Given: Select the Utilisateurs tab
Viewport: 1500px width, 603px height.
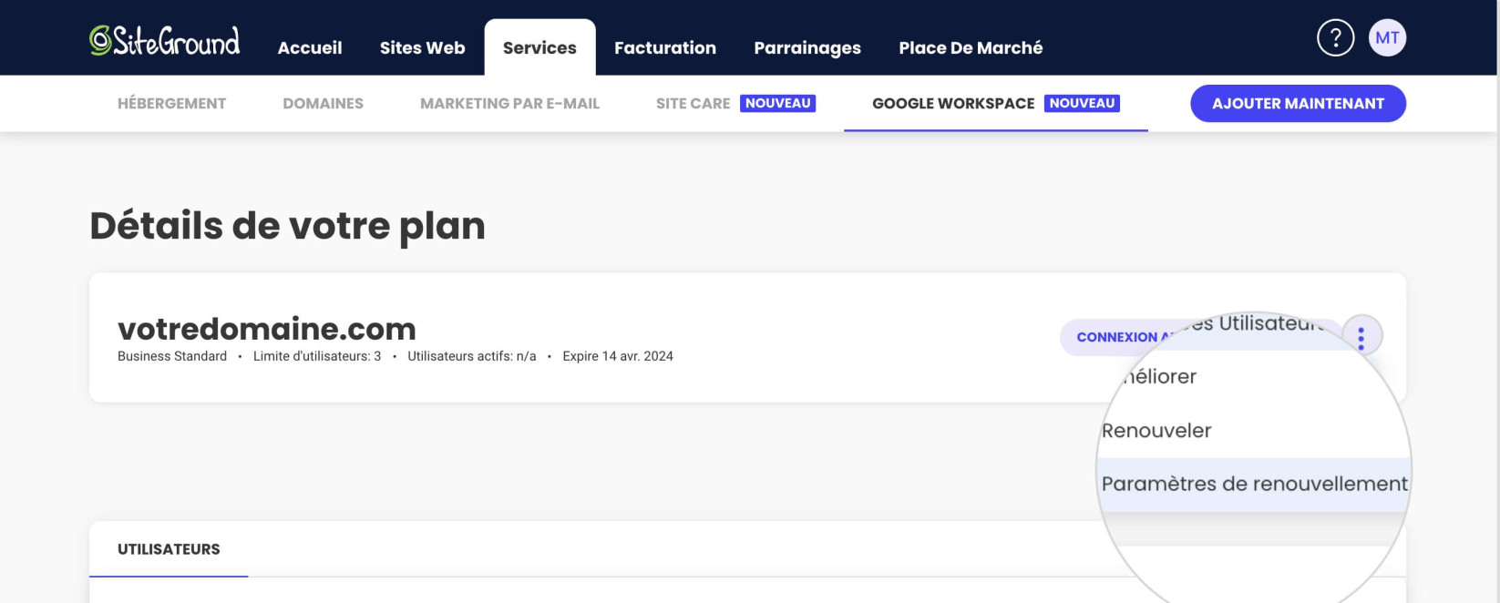Looking at the screenshot, I should coord(169,549).
